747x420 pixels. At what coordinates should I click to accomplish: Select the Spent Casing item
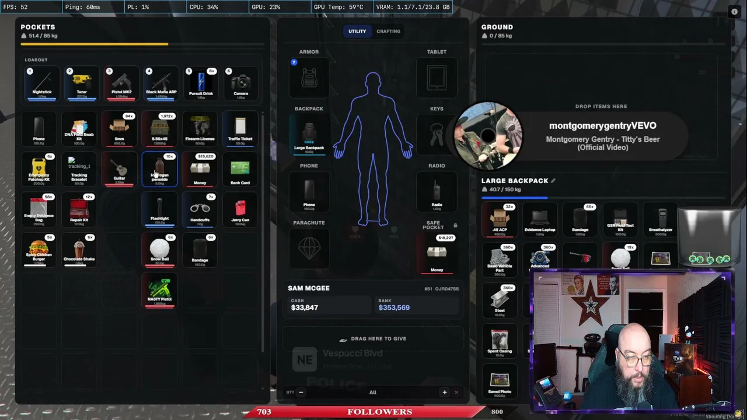tap(500, 341)
